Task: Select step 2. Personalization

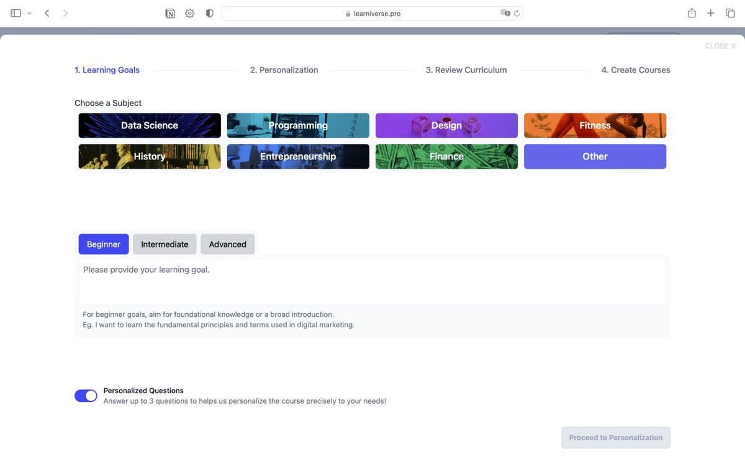Action: [x=284, y=70]
